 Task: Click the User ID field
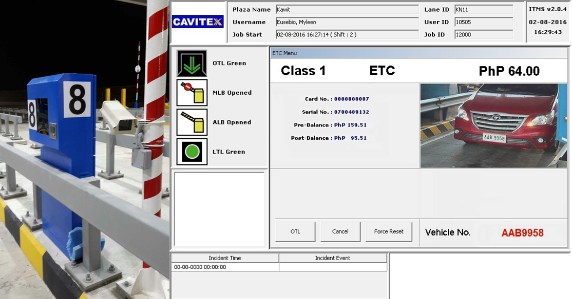(x=484, y=22)
